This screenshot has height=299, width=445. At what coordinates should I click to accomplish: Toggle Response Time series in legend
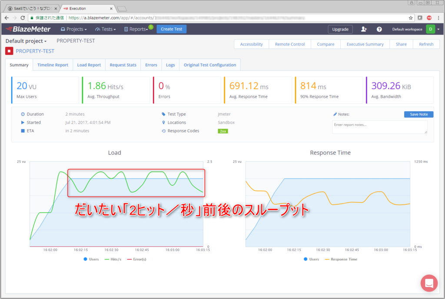341,259
